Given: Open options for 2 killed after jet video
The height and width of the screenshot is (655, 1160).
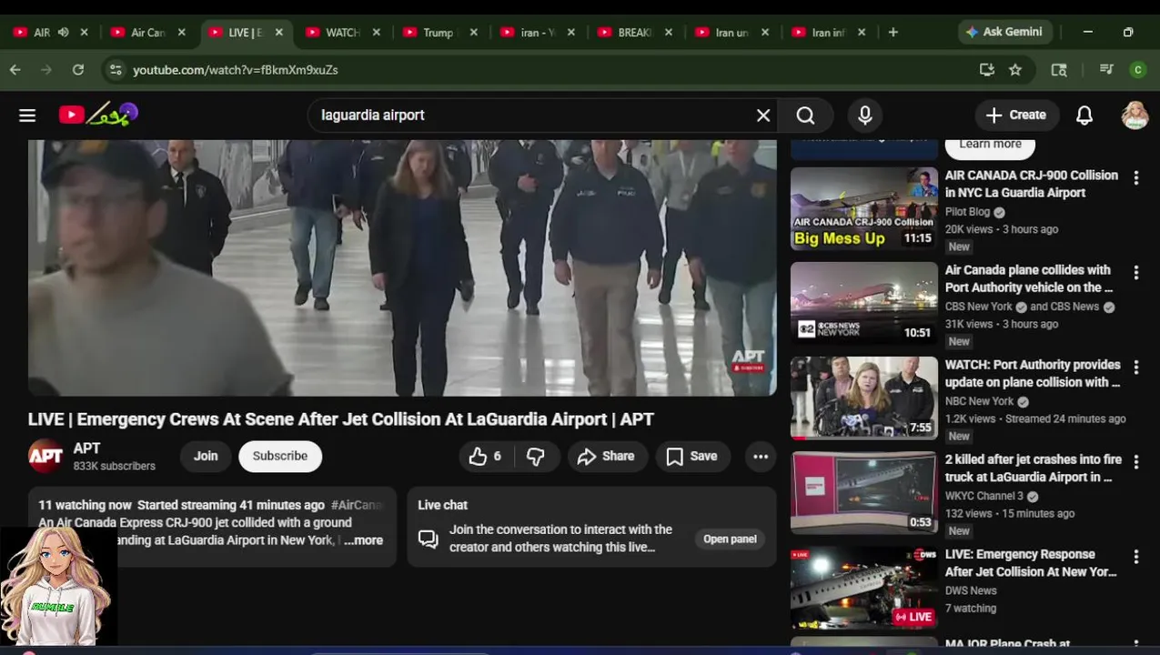Looking at the screenshot, I should pos(1135,462).
